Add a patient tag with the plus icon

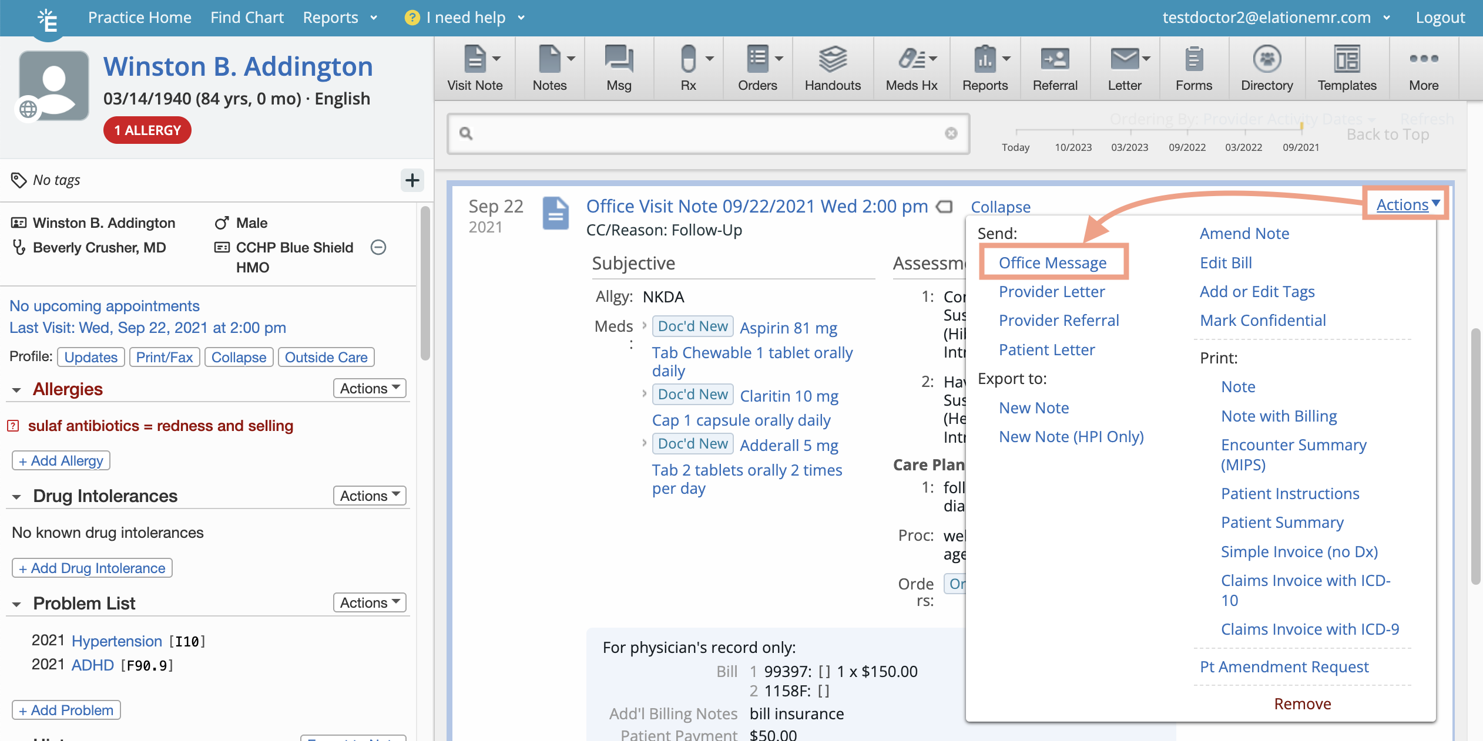coord(412,180)
